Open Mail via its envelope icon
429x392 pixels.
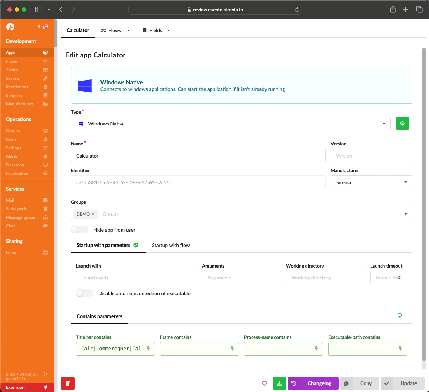46,200
